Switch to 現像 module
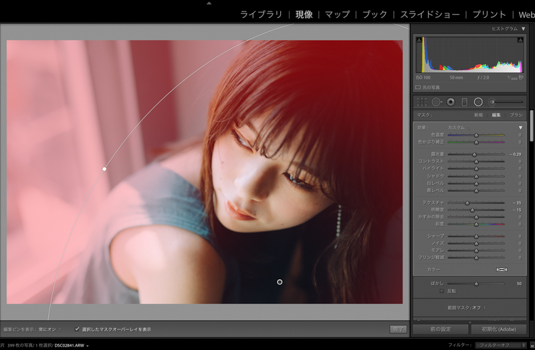 point(304,15)
